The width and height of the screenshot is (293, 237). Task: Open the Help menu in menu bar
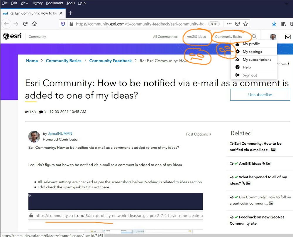pos(82,3)
